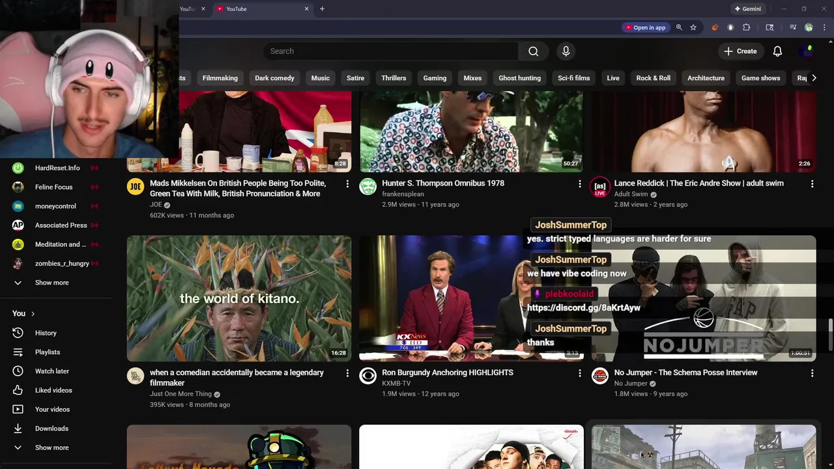The image size is (834, 469).
Task: Open options menu for Mads Mikkelsen video
Action: [347, 184]
